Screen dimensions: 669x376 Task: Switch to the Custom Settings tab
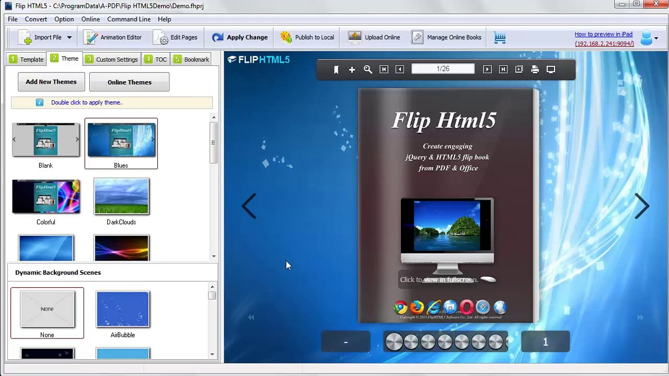(111, 60)
